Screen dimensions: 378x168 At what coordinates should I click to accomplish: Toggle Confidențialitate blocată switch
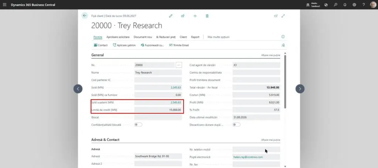coord(138,125)
